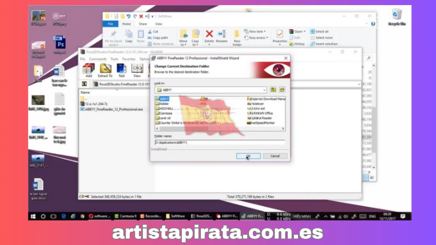
Task: Open the Look in folder dropdown
Action: 264,90
